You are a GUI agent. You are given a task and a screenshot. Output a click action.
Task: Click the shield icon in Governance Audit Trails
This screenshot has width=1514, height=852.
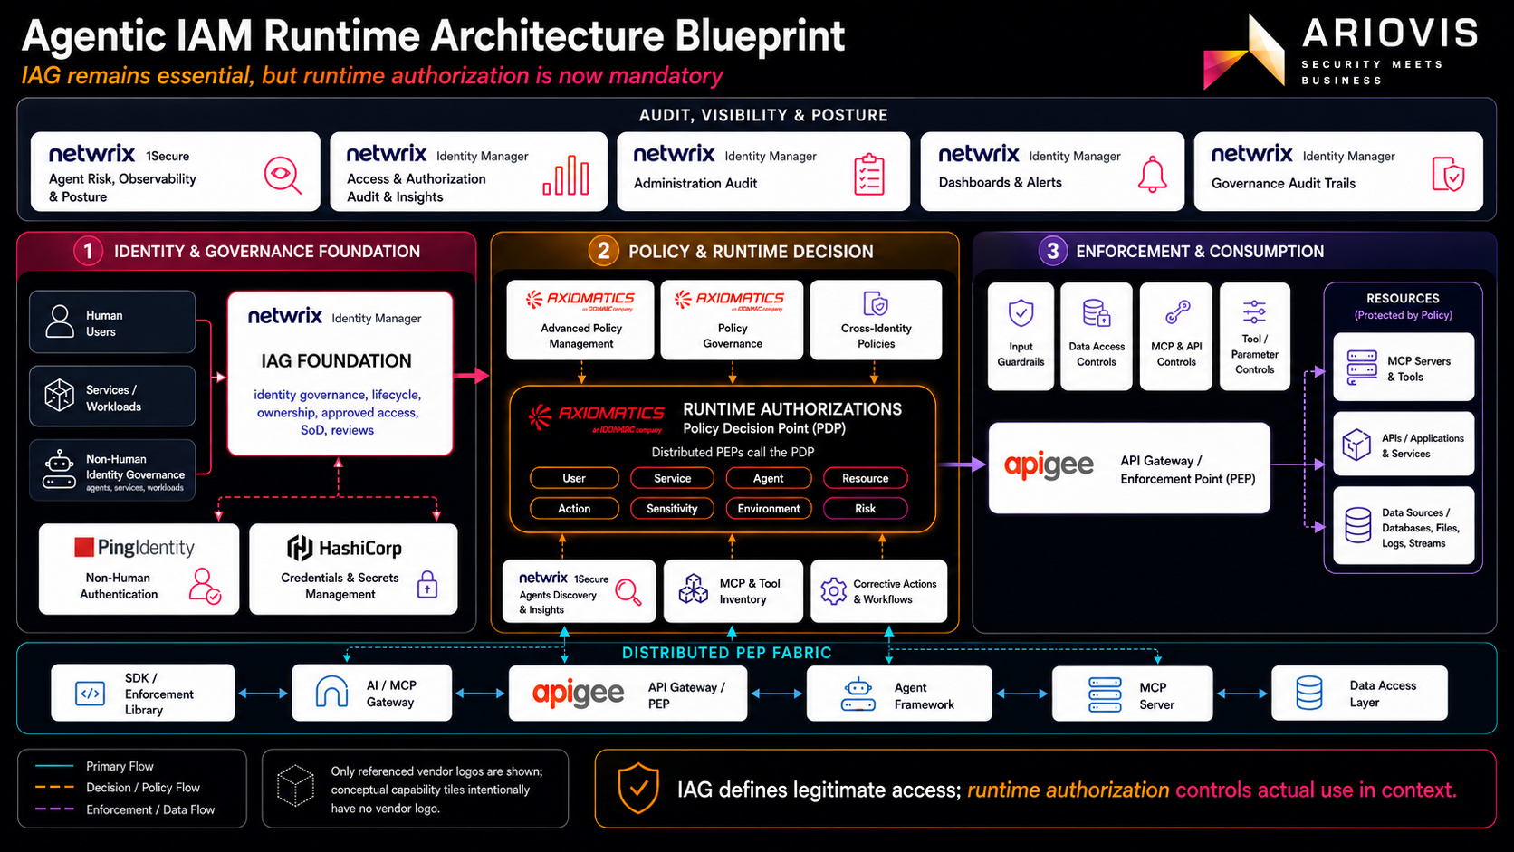pos(1448,174)
